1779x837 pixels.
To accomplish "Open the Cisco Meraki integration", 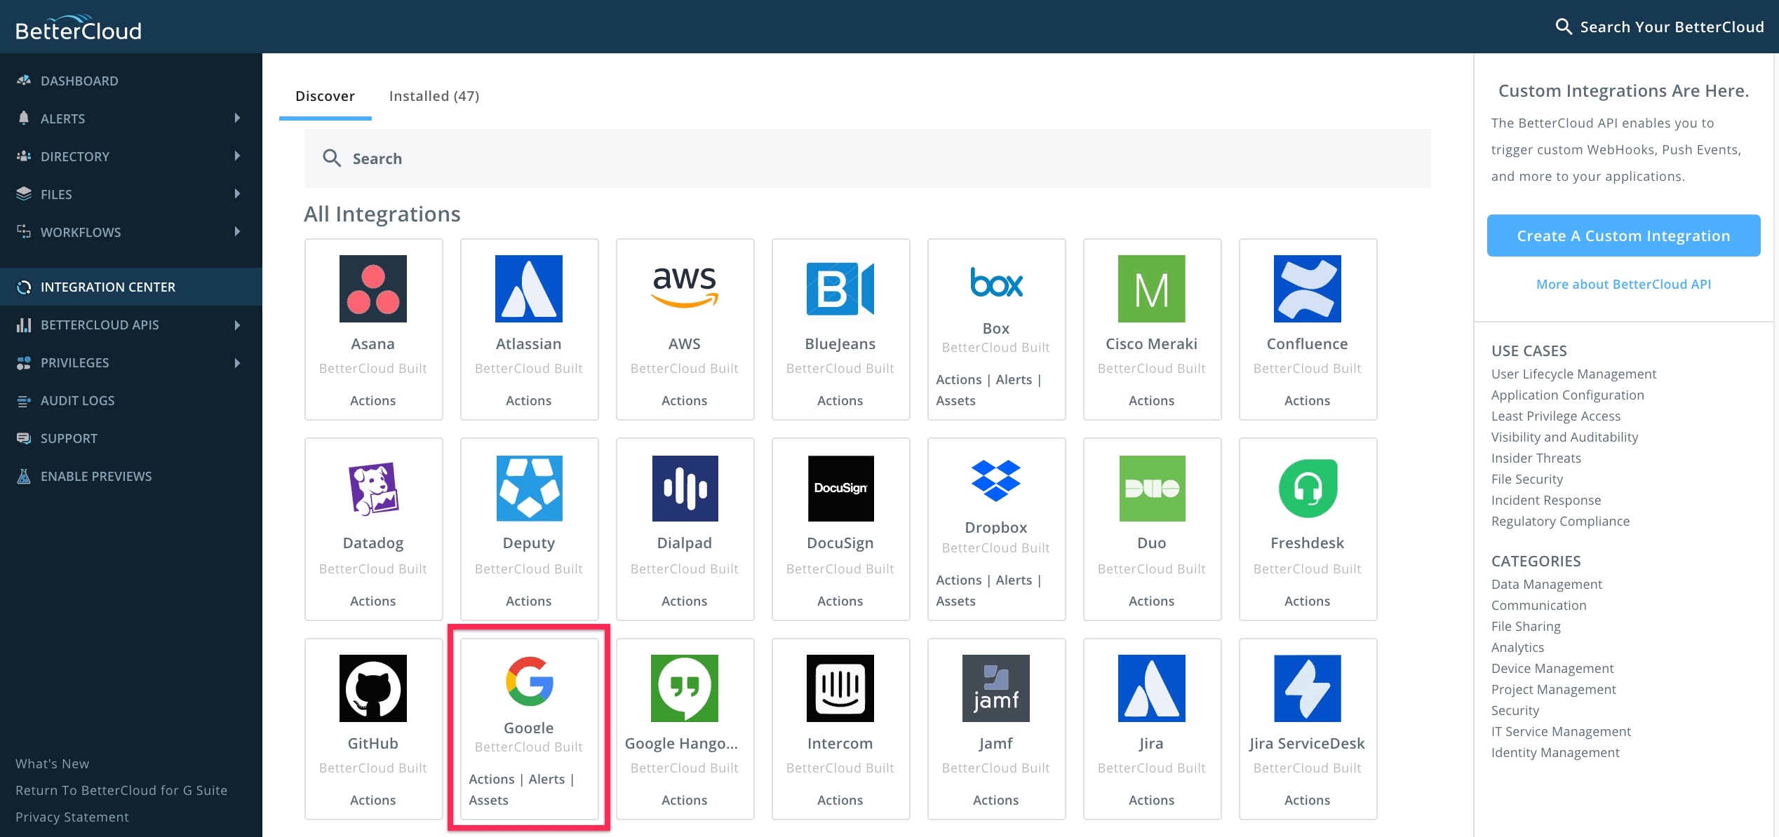I will tap(1151, 329).
